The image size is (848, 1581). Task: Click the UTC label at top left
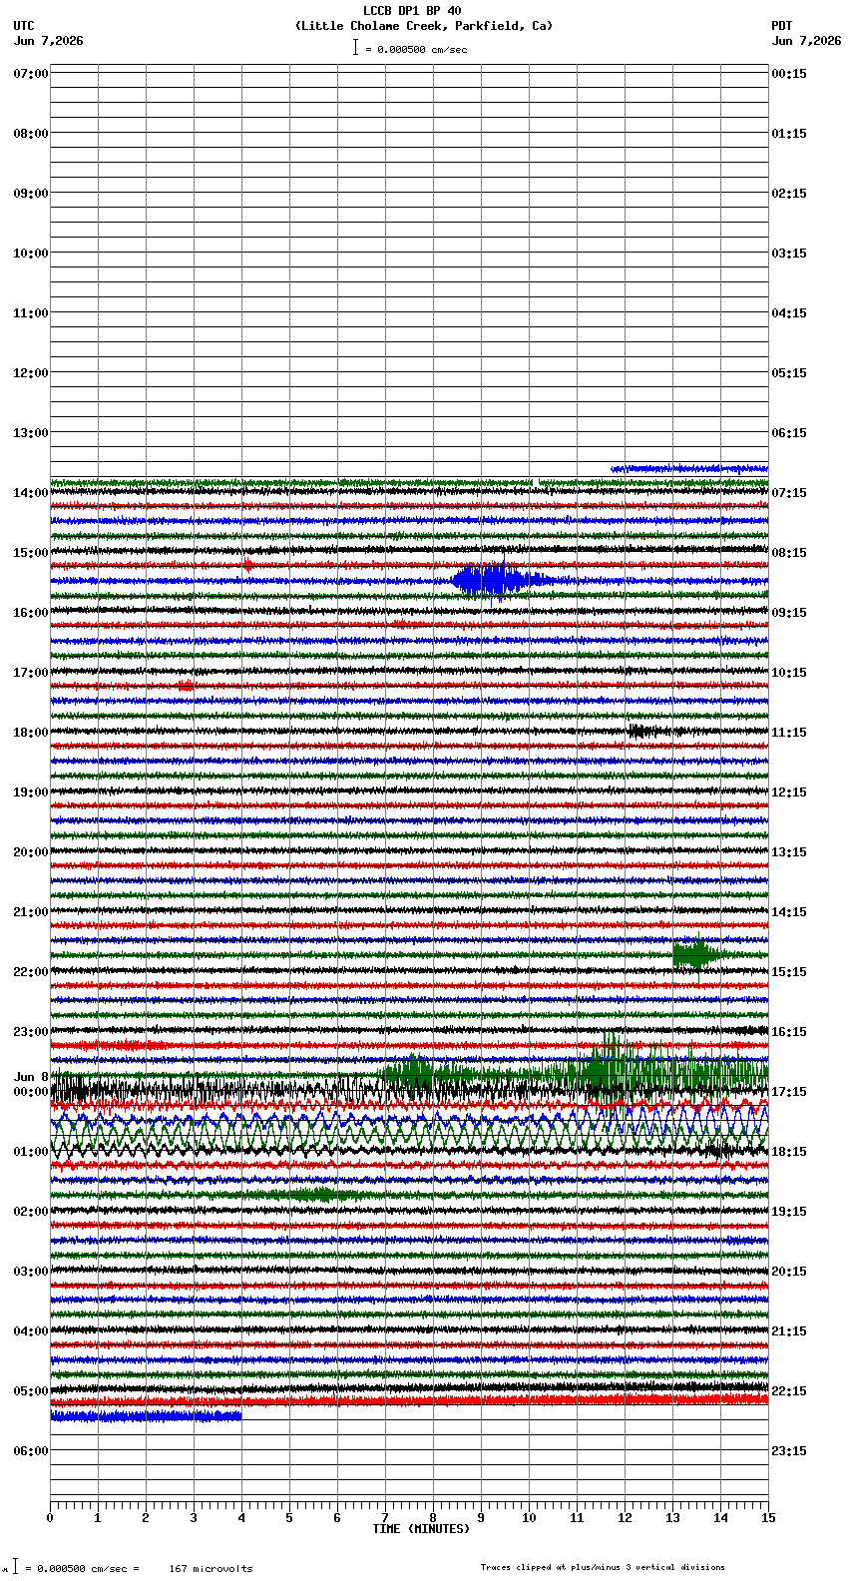click(x=24, y=26)
